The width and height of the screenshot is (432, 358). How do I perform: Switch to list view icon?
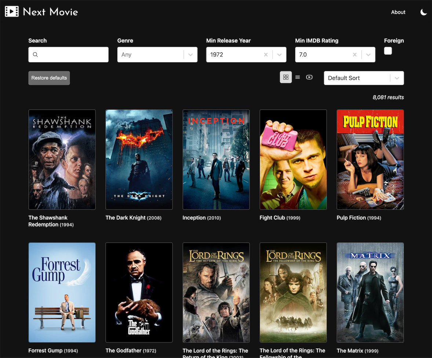point(297,77)
